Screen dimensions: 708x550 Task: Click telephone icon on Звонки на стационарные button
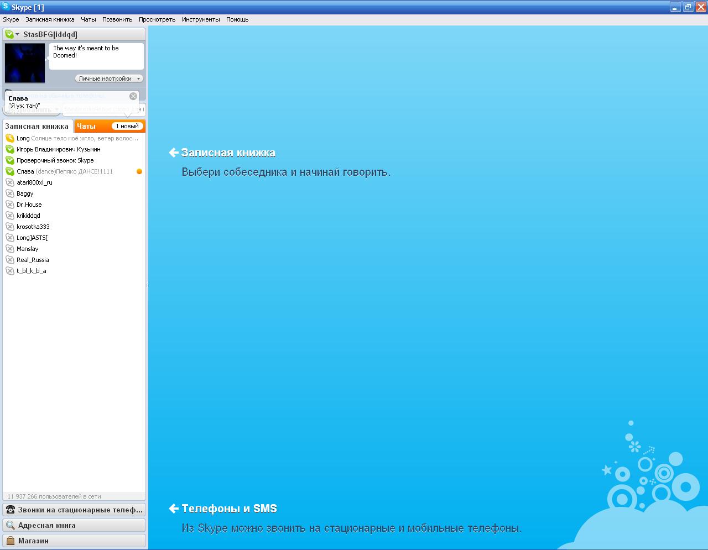[x=10, y=510]
